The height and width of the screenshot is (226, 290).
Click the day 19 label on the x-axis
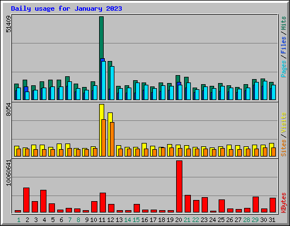click(x=170, y=220)
